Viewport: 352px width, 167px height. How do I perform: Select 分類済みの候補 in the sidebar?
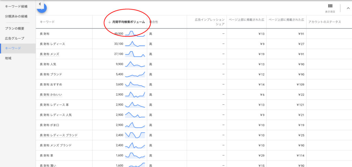(x=16, y=16)
